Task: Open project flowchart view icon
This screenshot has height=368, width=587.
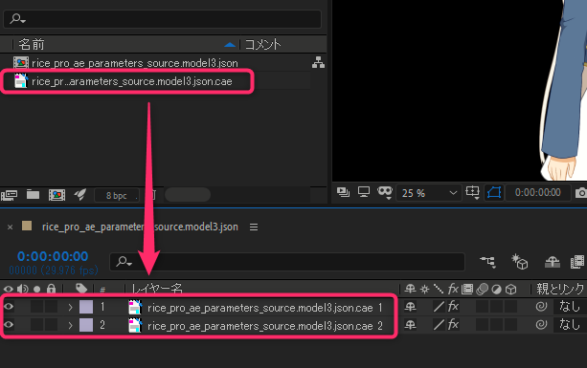Action: tap(318, 63)
